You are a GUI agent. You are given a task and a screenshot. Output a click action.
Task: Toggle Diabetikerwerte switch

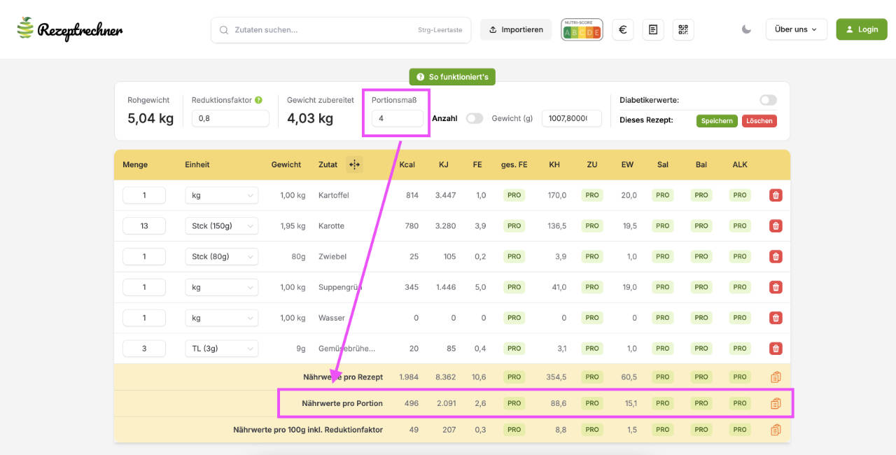point(768,100)
